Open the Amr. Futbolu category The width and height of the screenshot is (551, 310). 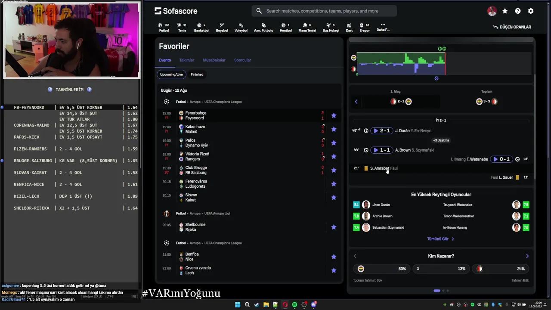[263, 28]
